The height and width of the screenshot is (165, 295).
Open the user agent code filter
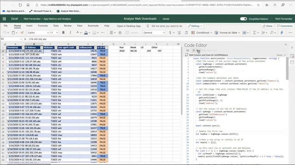pyautogui.click(x=77, y=48)
